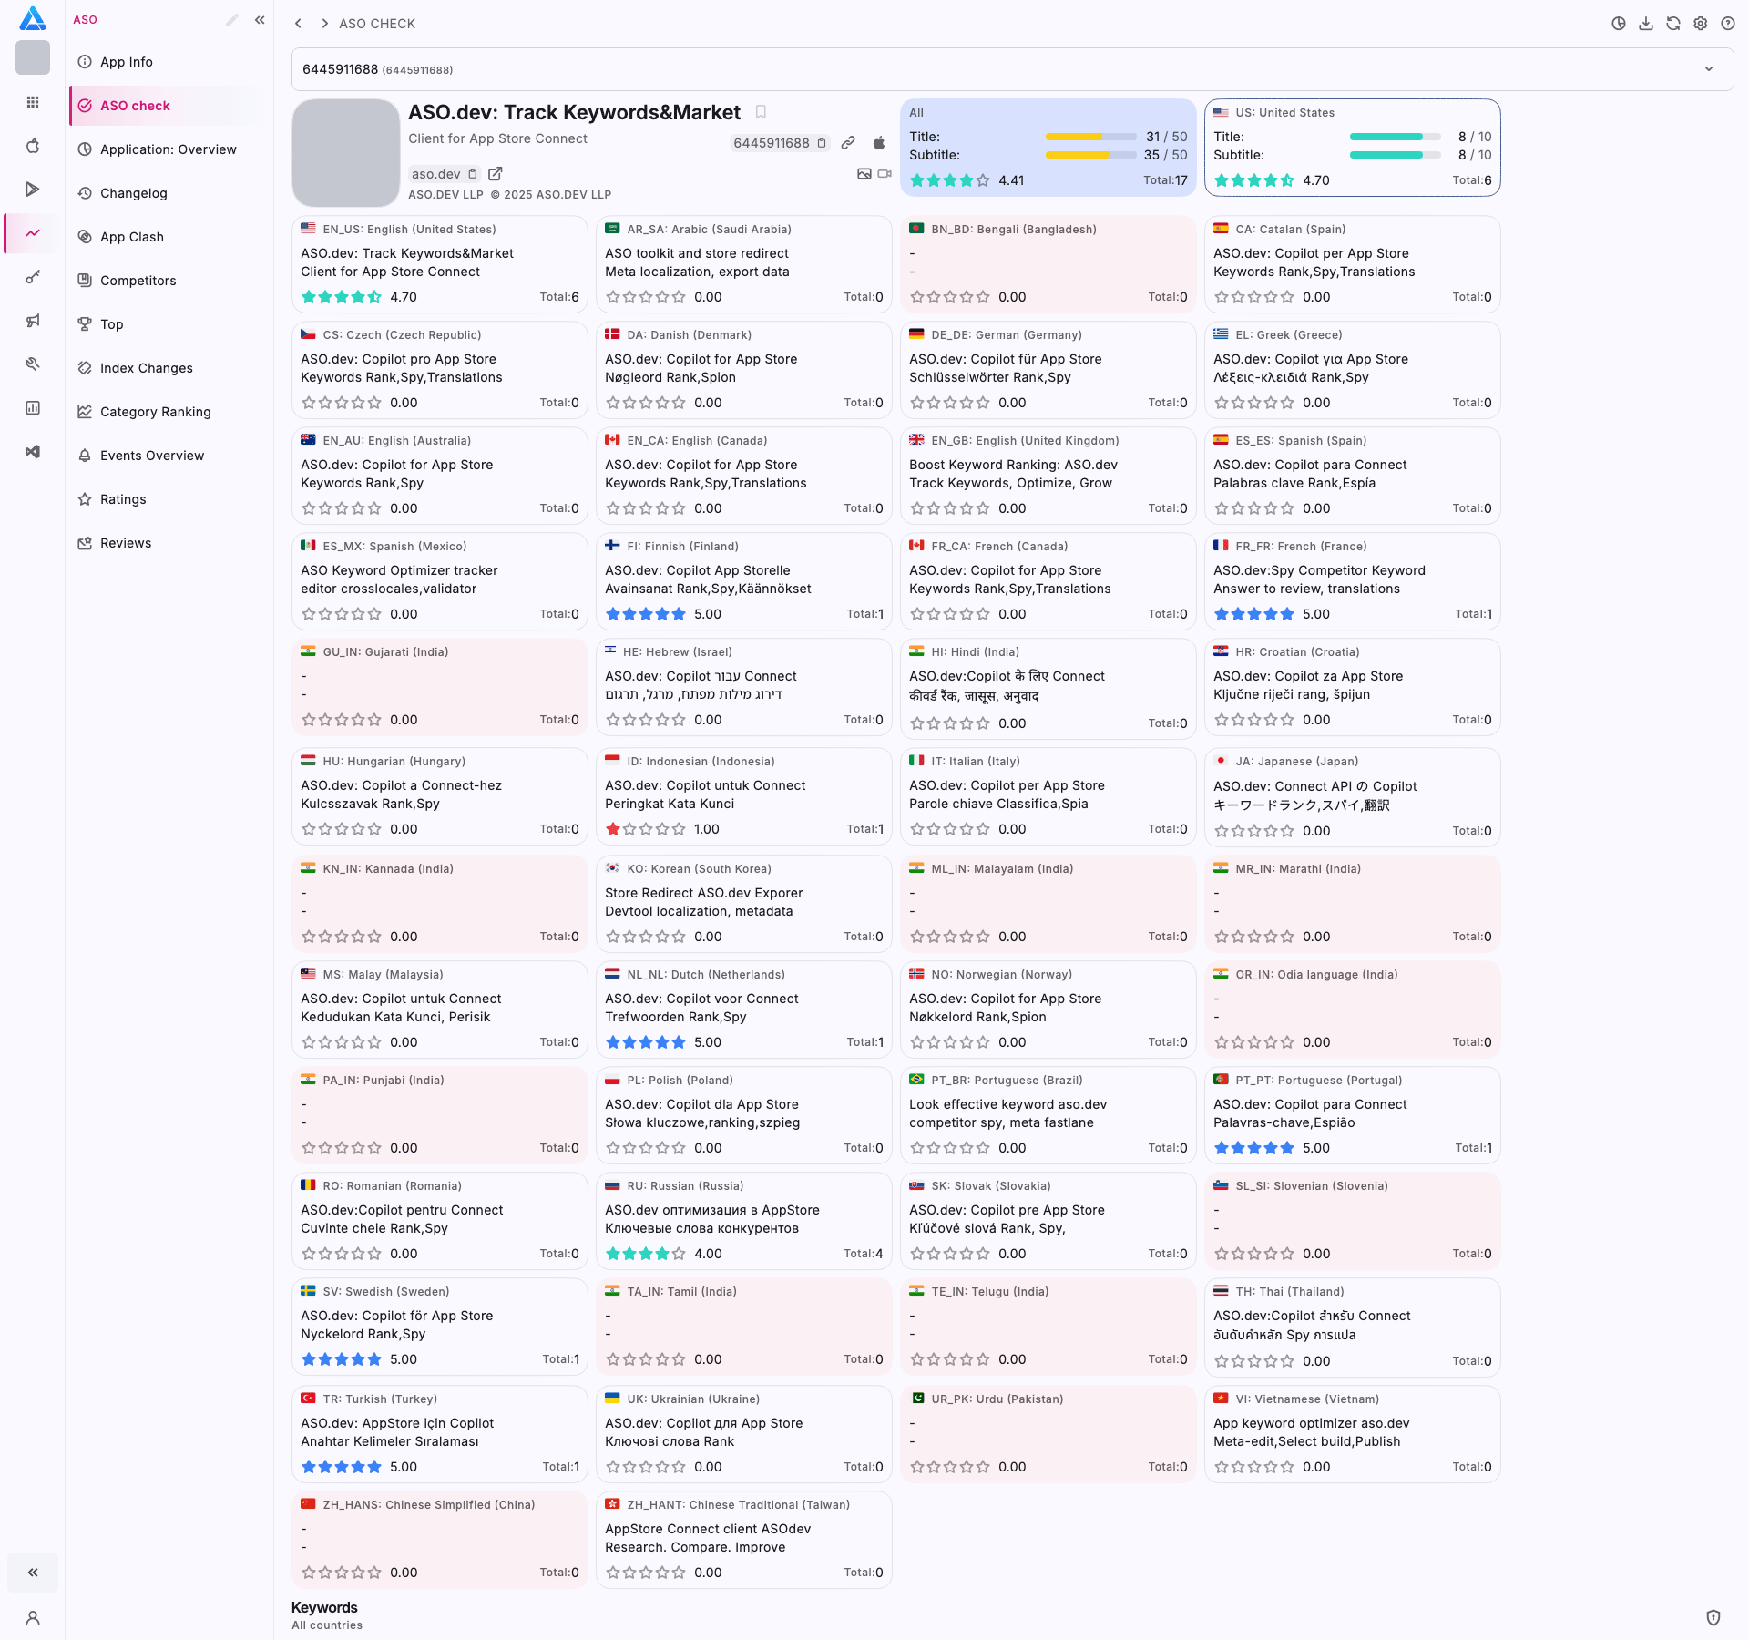Image resolution: width=1749 pixels, height=1640 pixels.
Task: Open the EN_US: English (United States) card
Action: pyautogui.click(x=440, y=264)
